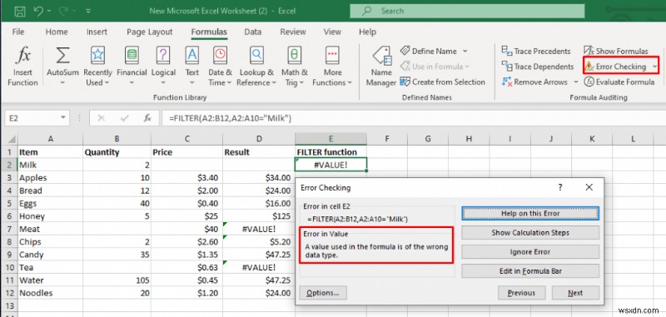Open the Financial functions icon
Image resolution: width=666 pixels, height=317 pixels.
(x=132, y=56)
